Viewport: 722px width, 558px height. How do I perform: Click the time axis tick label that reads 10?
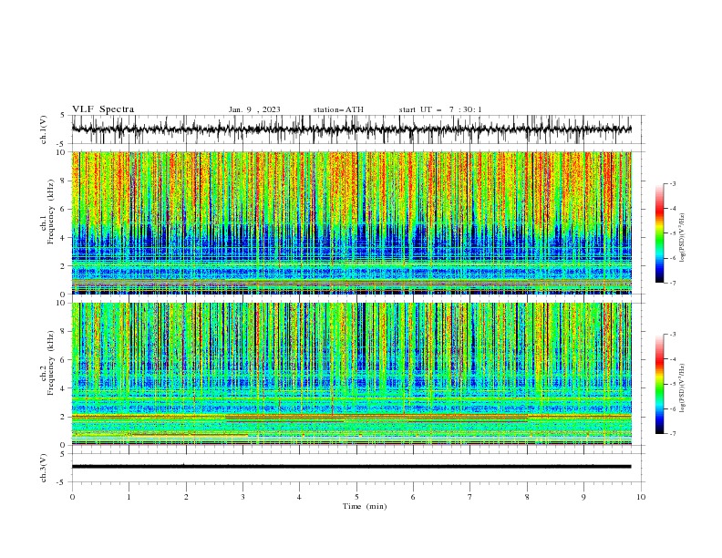pyautogui.click(x=641, y=497)
